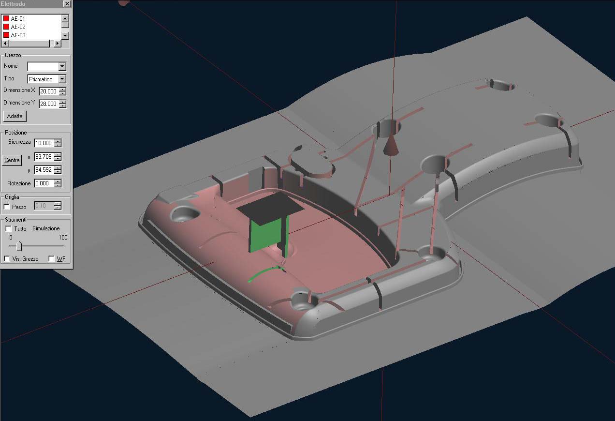
Task: Close the Elettrodo panel
Action: 67,4
